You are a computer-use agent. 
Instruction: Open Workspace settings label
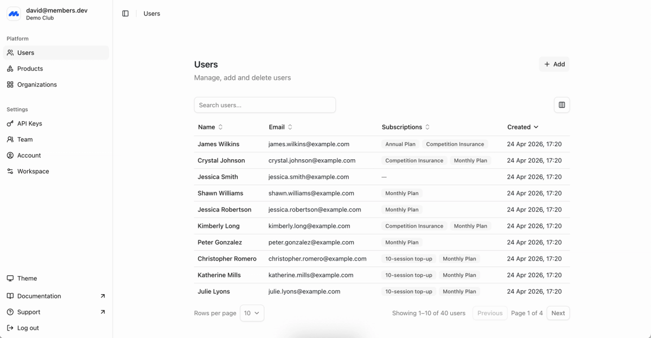click(33, 171)
